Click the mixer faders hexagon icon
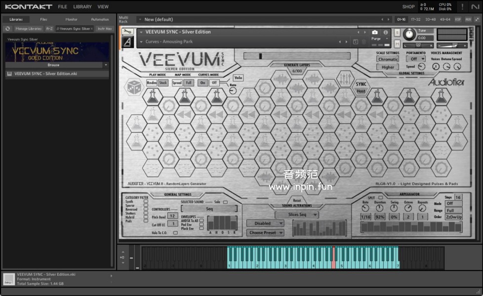 (345, 79)
